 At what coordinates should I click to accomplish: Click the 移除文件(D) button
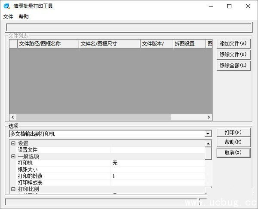(233, 55)
